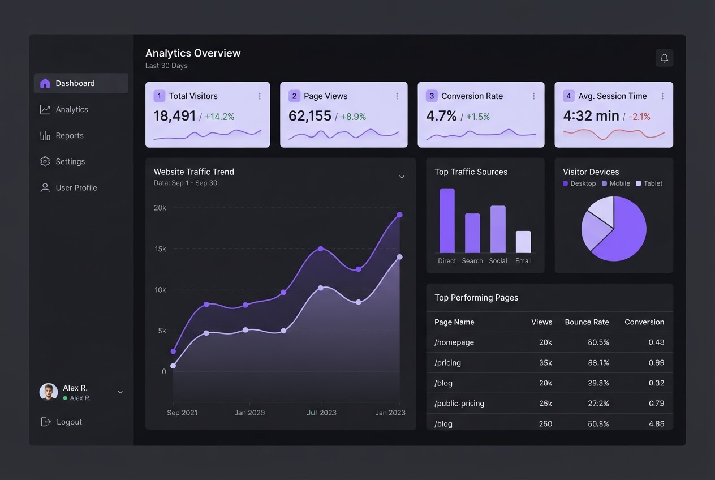This screenshot has height=480, width=715.
Task: Open the Page Views card options menu
Action: pos(397,96)
